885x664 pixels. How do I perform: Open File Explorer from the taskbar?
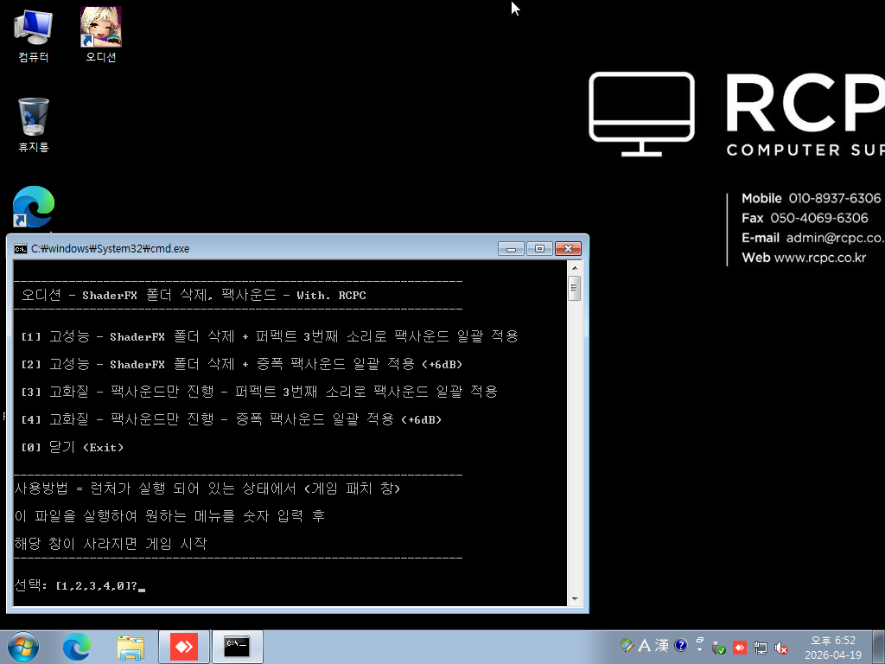coord(131,647)
